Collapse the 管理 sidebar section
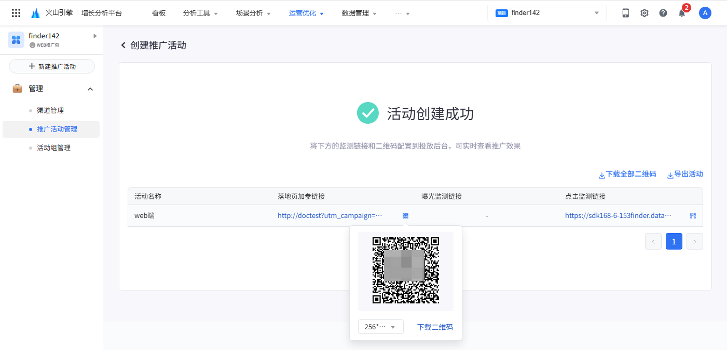Viewport: 727px width, 350px height. click(x=90, y=89)
